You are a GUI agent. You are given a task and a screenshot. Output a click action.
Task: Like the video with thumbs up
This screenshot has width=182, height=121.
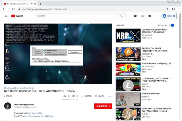click(x=65, y=96)
